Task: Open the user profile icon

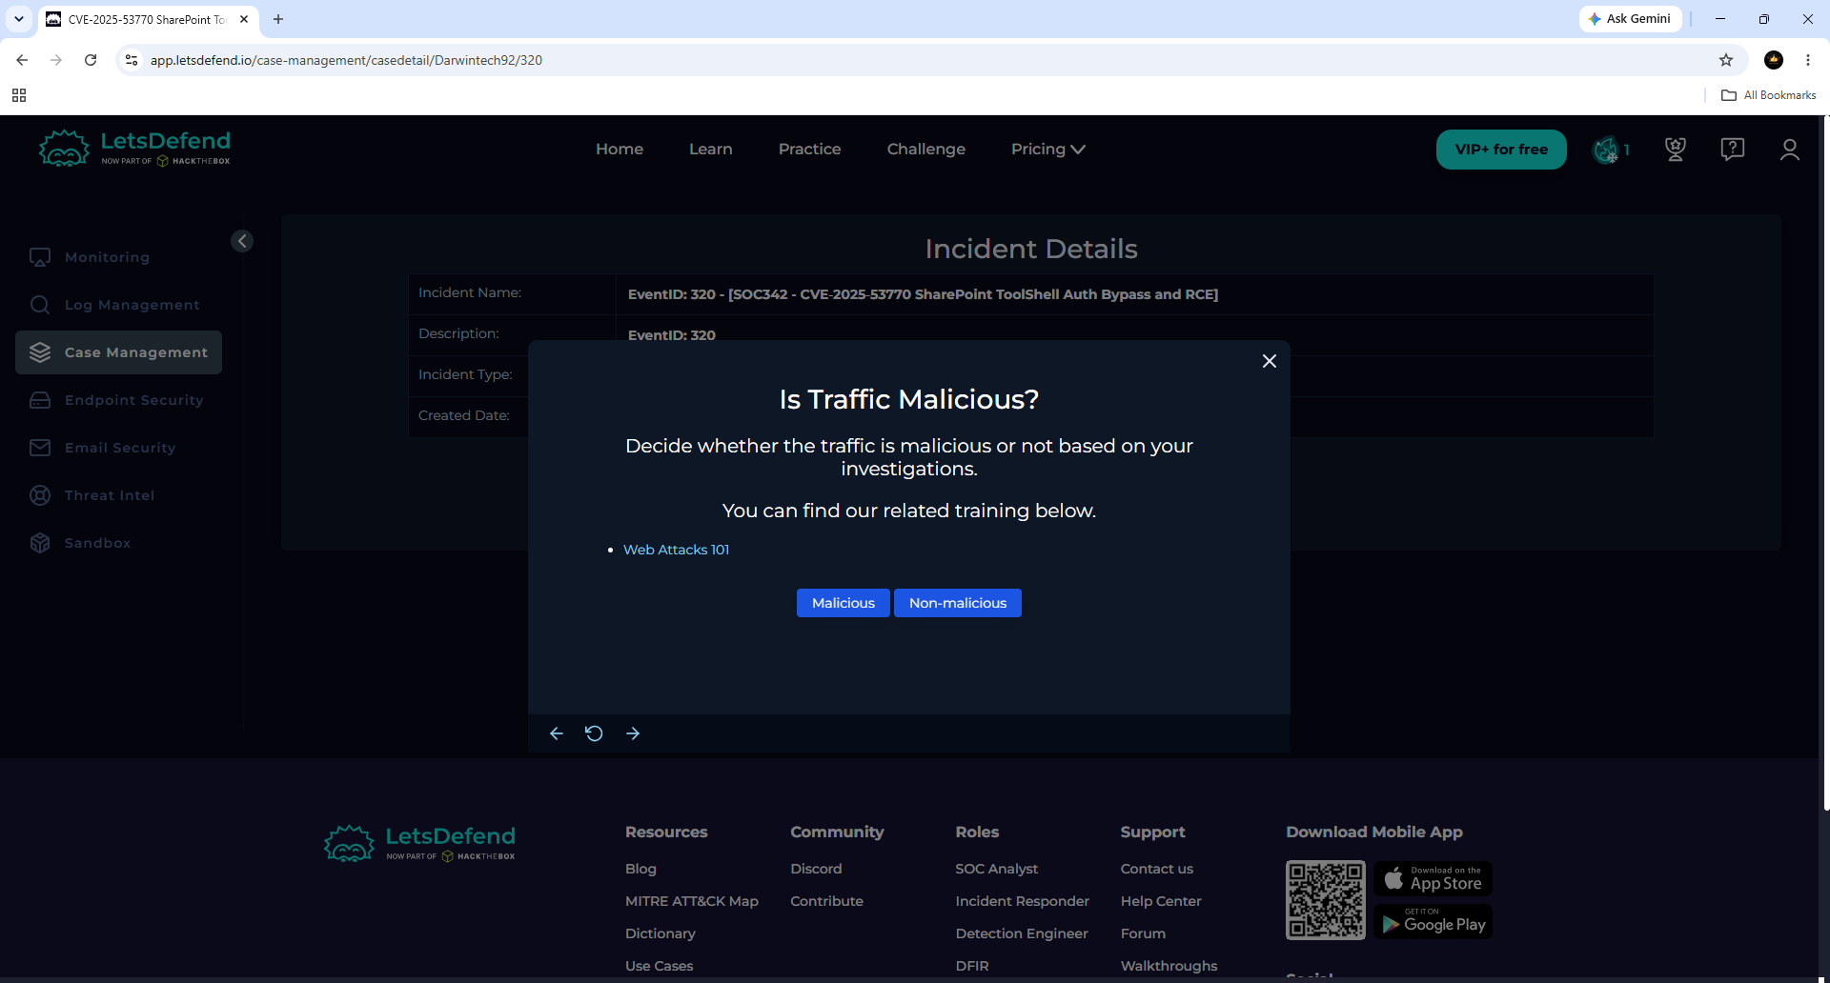Action: tap(1790, 150)
